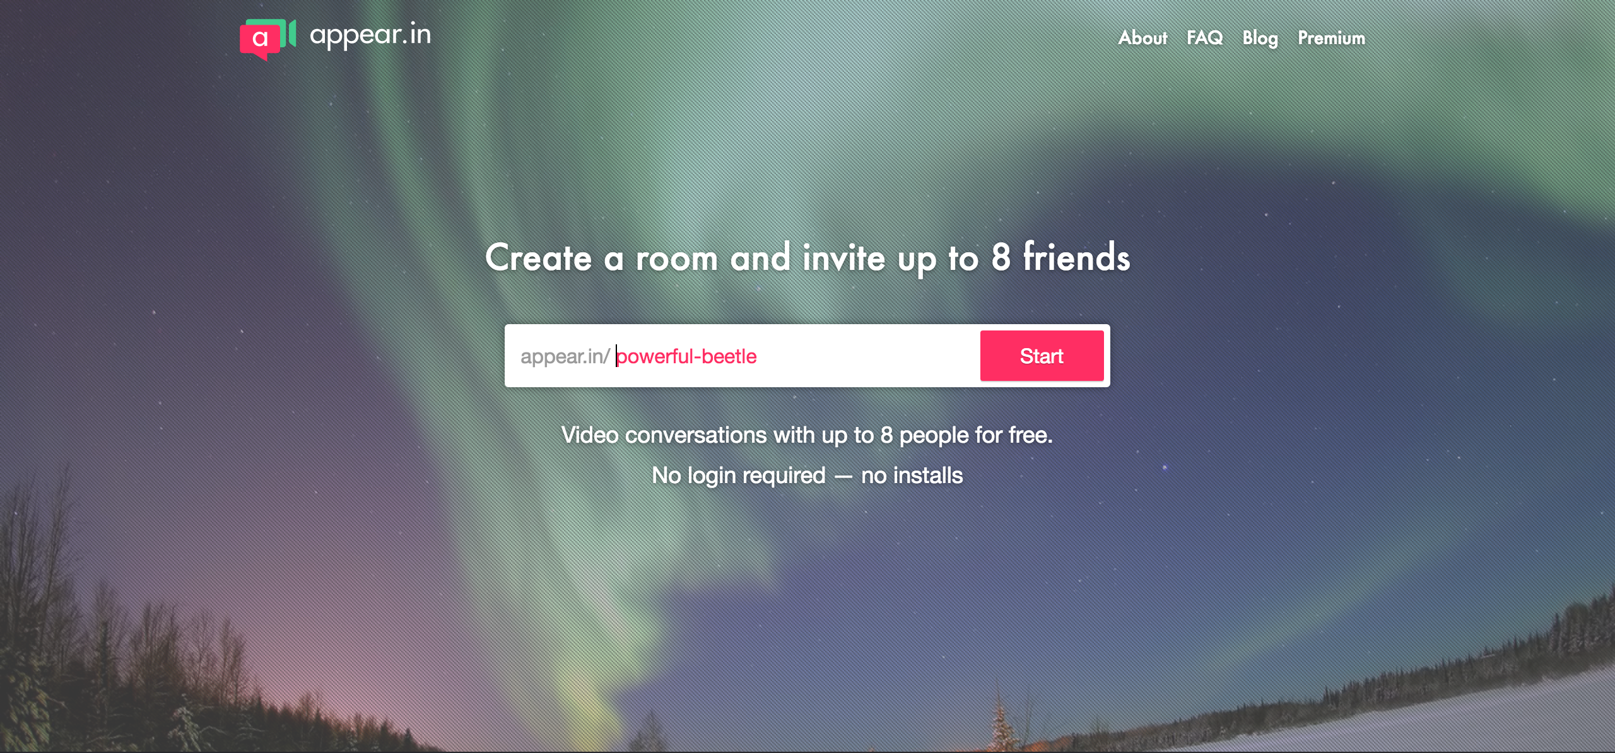Open the Premium page
This screenshot has width=1615, height=753.
coord(1331,38)
